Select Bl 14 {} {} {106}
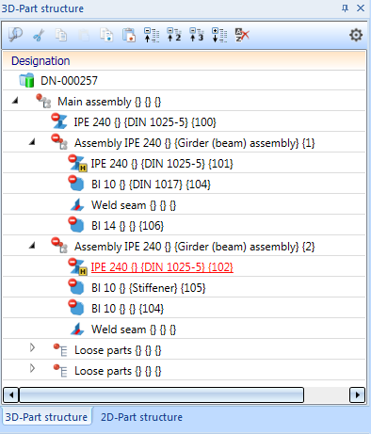 (x=127, y=226)
